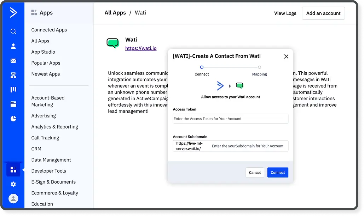Click View Logs link
Screen dimensions: 364x216
pyautogui.click(x=285, y=13)
